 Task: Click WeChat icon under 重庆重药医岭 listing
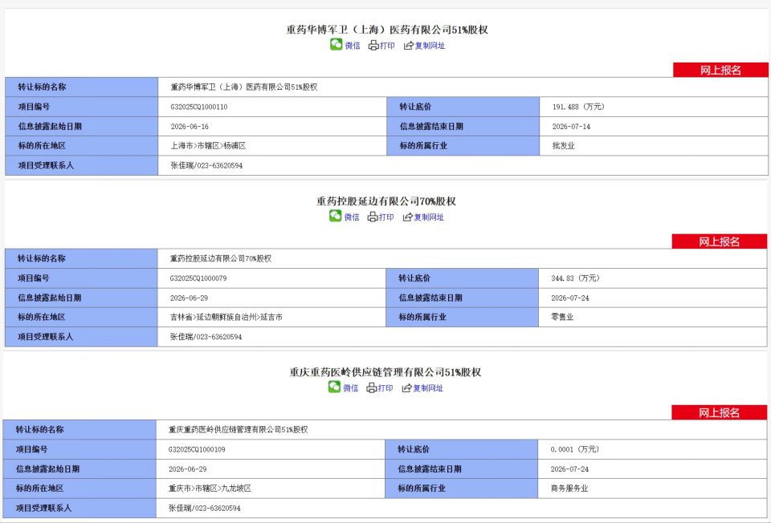[334, 387]
